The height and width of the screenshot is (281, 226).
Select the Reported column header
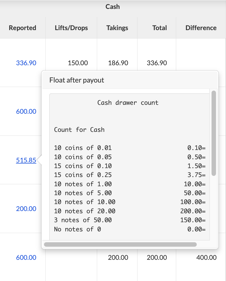click(x=23, y=28)
